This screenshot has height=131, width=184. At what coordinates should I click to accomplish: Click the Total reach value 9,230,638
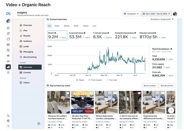coord(159,60)
